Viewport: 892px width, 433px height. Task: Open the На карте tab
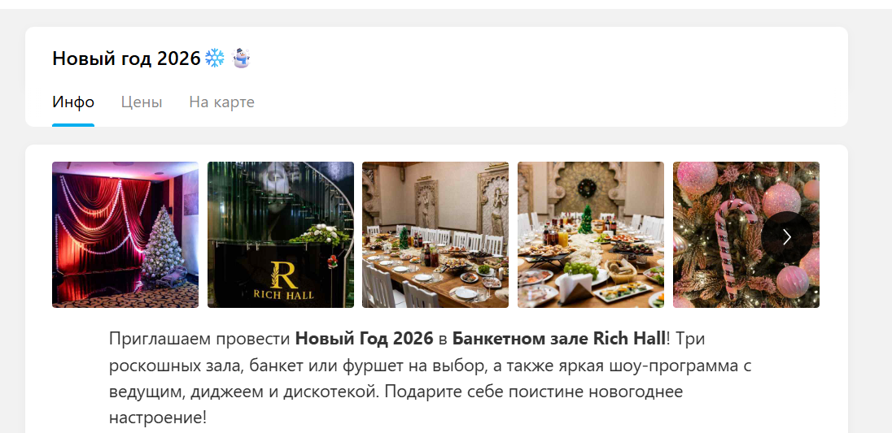tap(222, 102)
